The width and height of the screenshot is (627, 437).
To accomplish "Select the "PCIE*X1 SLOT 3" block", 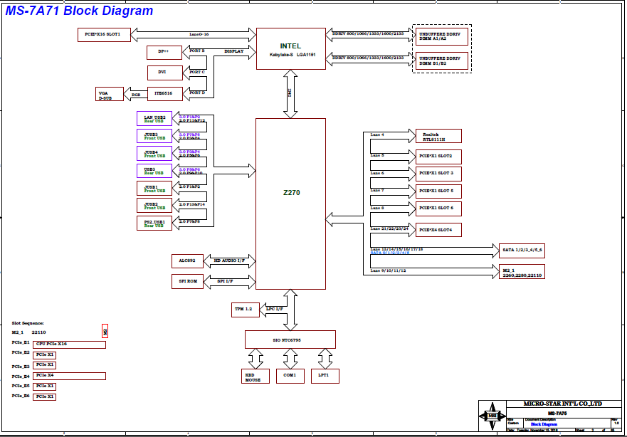I will [438, 174].
